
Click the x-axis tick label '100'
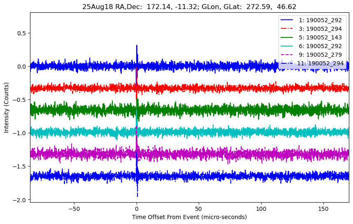(261, 209)
